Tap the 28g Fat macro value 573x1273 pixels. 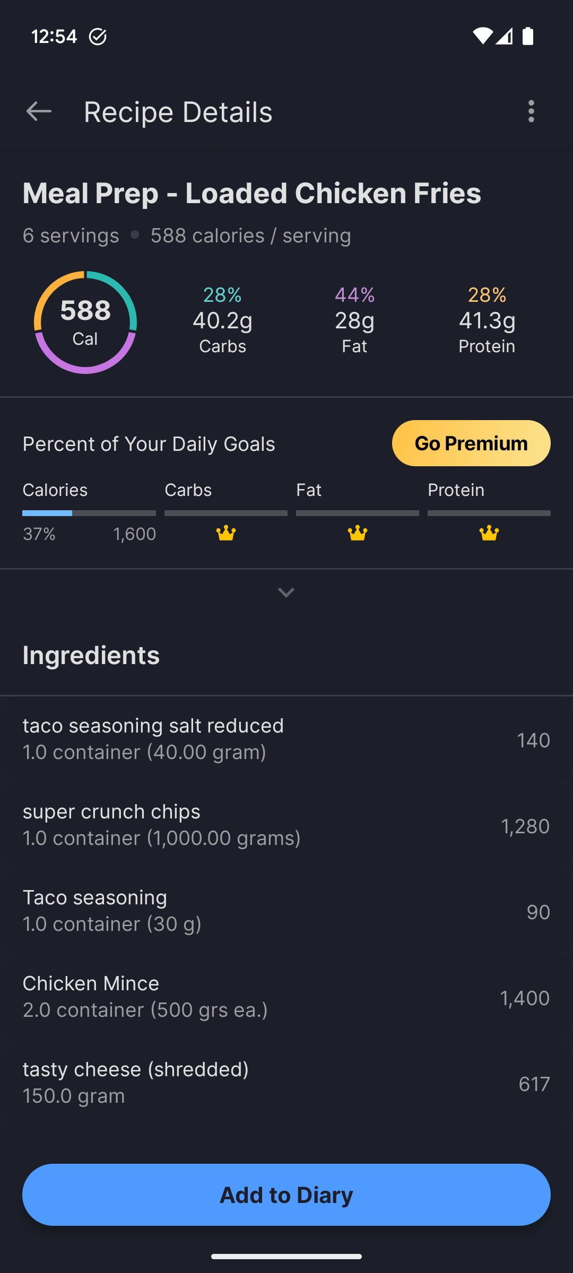pyautogui.click(x=354, y=320)
